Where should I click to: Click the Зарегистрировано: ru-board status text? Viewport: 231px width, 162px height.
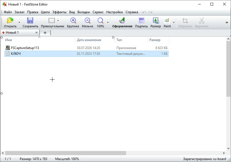point(204,159)
